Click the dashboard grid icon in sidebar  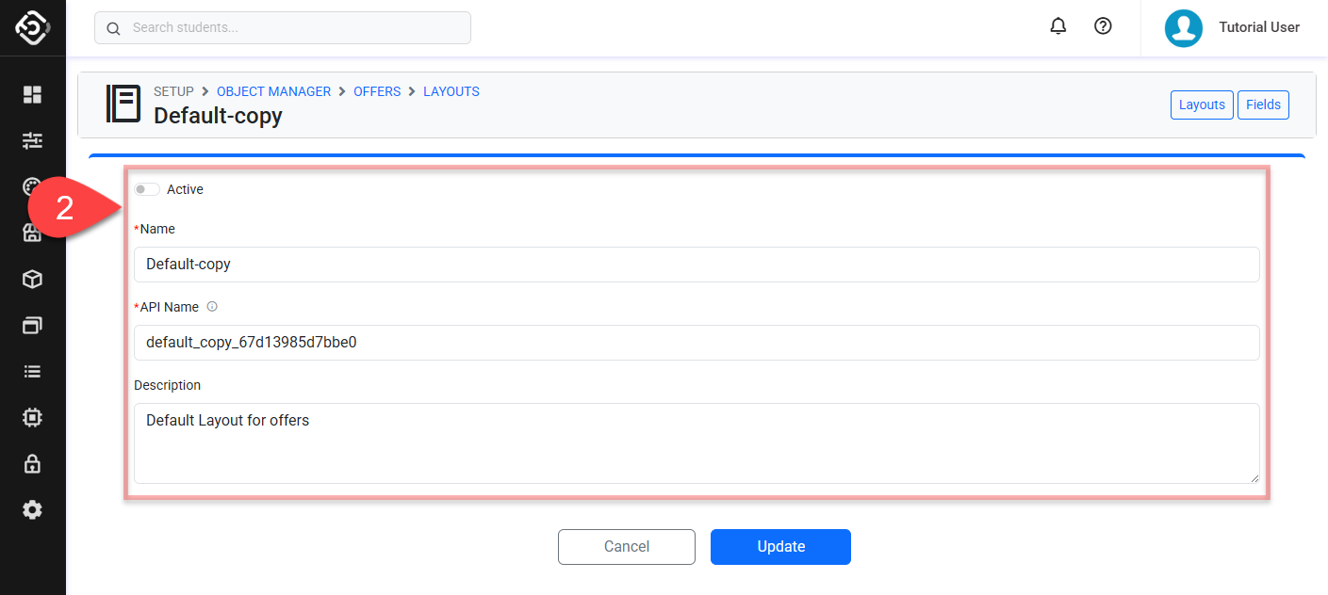33,94
